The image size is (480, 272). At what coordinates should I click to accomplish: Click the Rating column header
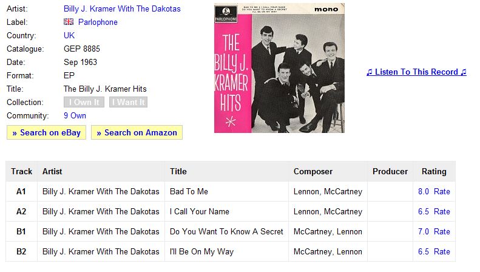point(434,171)
